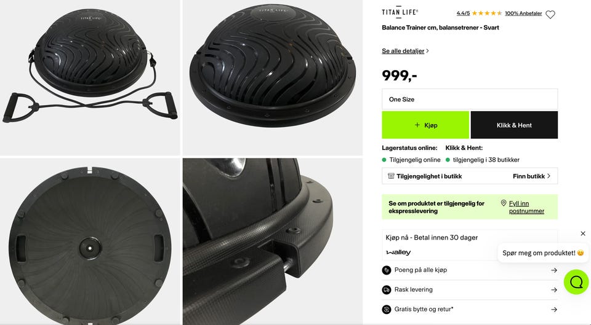The height and width of the screenshot is (325, 591).
Task: Expand Poeng på alle kjøp arrow
Action: (553, 270)
